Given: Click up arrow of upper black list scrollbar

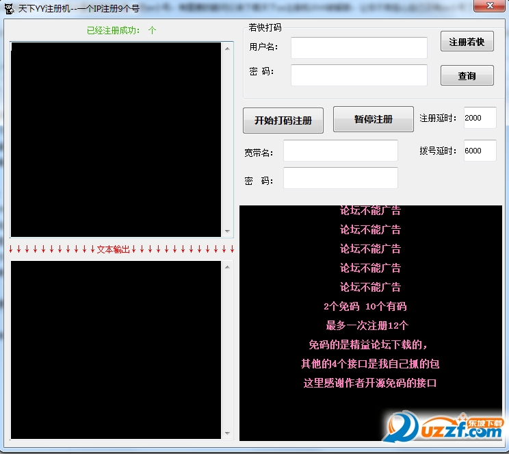Looking at the screenshot, I should click(227, 49).
